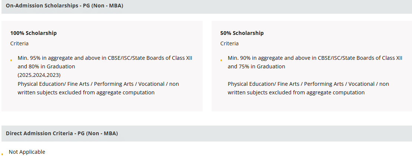Click the "and 75% in Graduation" line
412x156 pixels.
256,66
